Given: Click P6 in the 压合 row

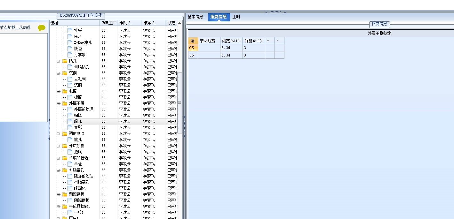Looking at the screenshot, I should tap(104, 36).
